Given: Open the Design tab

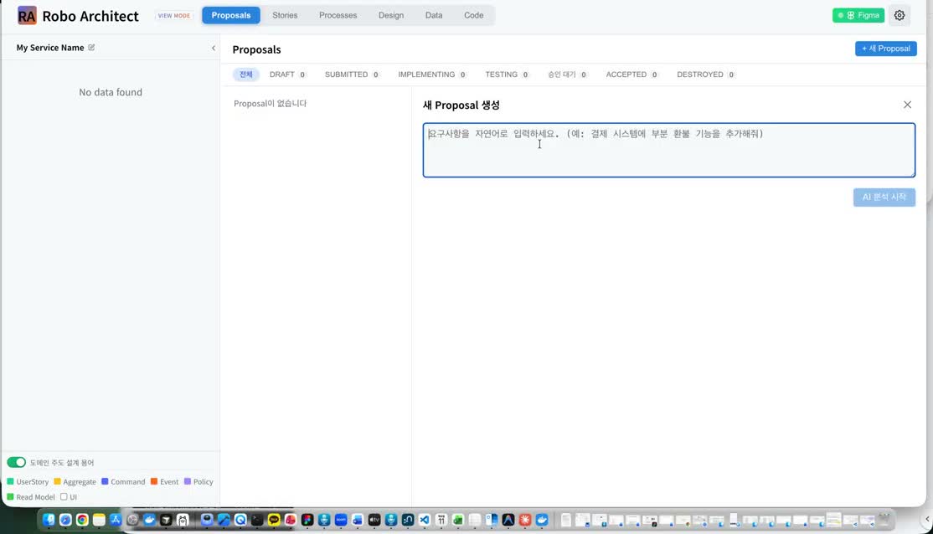Looking at the screenshot, I should (391, 15).
